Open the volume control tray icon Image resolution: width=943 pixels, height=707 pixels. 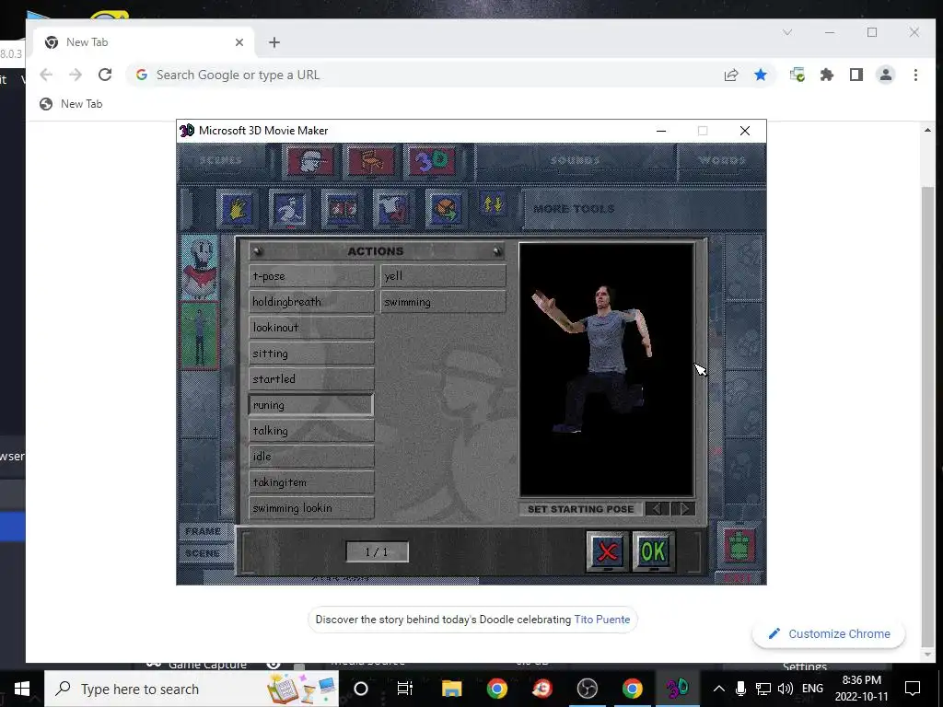tap(785, 689)
